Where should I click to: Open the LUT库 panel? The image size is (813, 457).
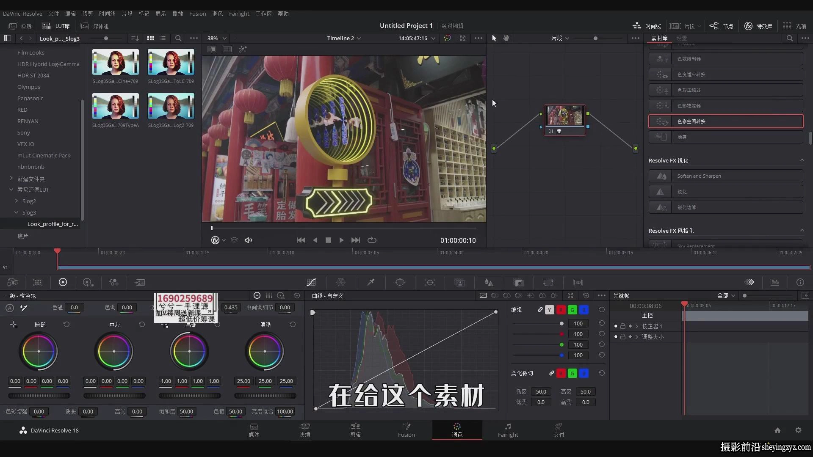(55, 26)
